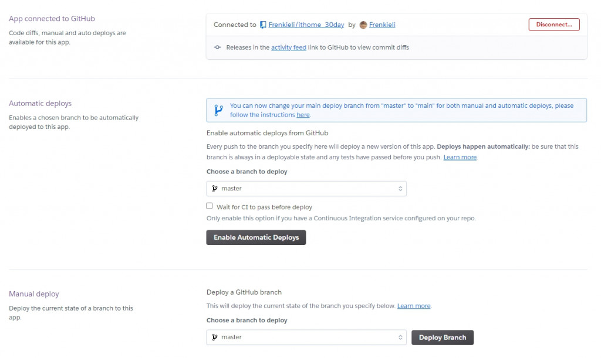Visit the Frenkieli user profile link
The height and width of the screenshot is (358, 601).
point(382,25)
